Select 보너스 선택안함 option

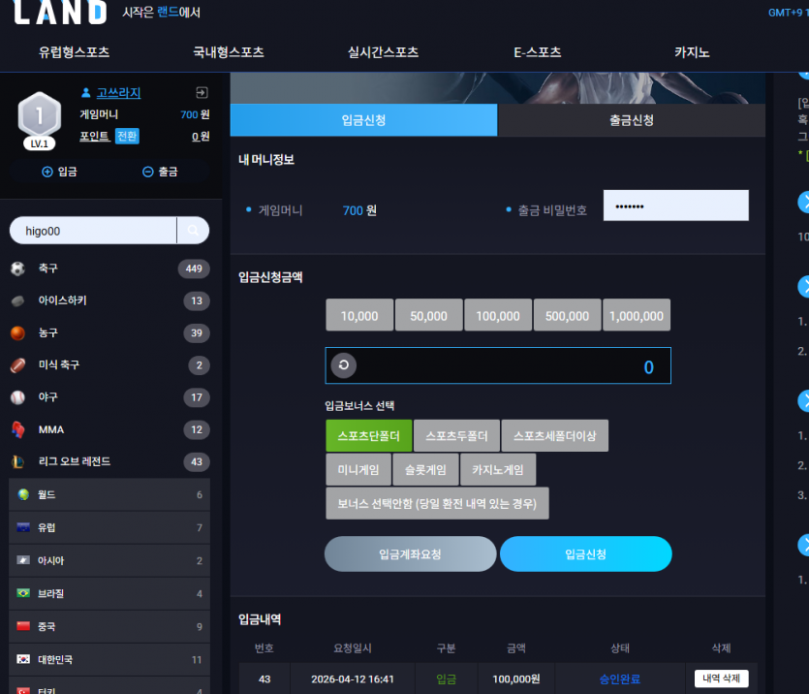tap(437, 504)
